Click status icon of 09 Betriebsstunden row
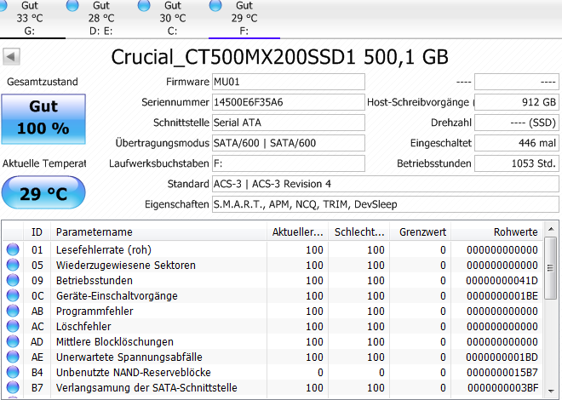The width and height of the screenshot is (562, 400). 13,280
